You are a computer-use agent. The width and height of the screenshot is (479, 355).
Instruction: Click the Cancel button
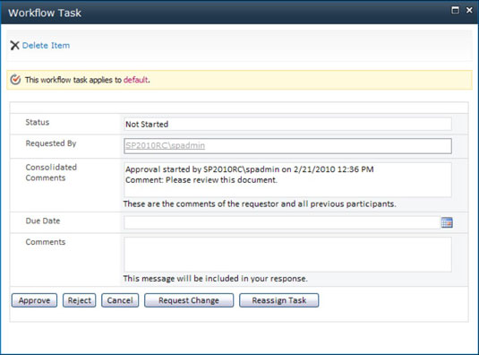click(120, 300)
